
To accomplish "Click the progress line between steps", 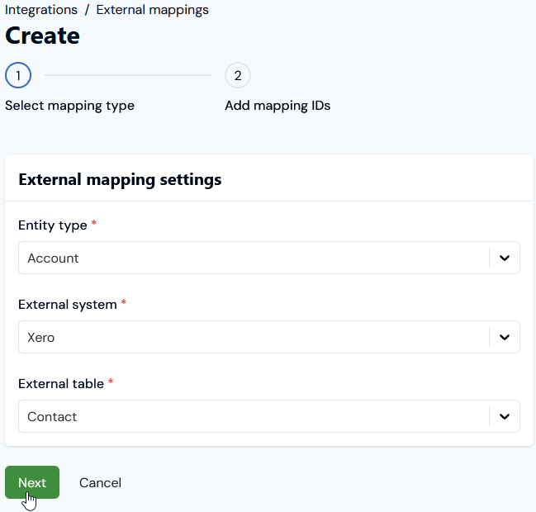I will click(128, 75).
